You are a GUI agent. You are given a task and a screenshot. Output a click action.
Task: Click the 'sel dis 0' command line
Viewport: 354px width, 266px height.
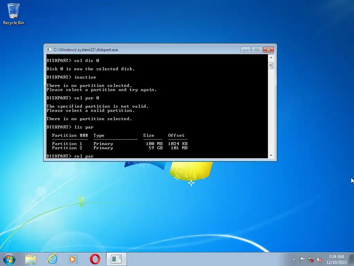click(73, 61)
